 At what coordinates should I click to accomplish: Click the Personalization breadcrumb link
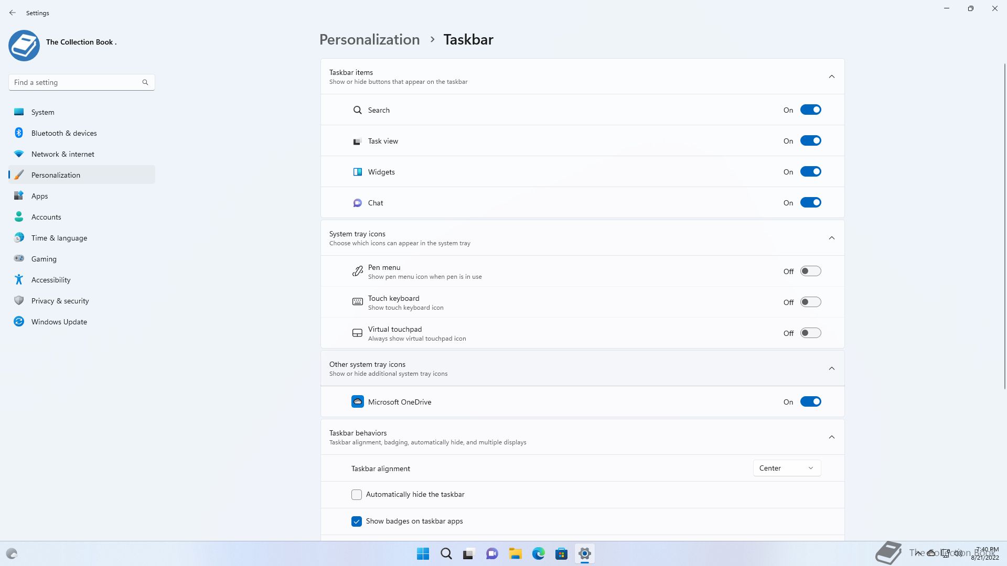[370, 40]
